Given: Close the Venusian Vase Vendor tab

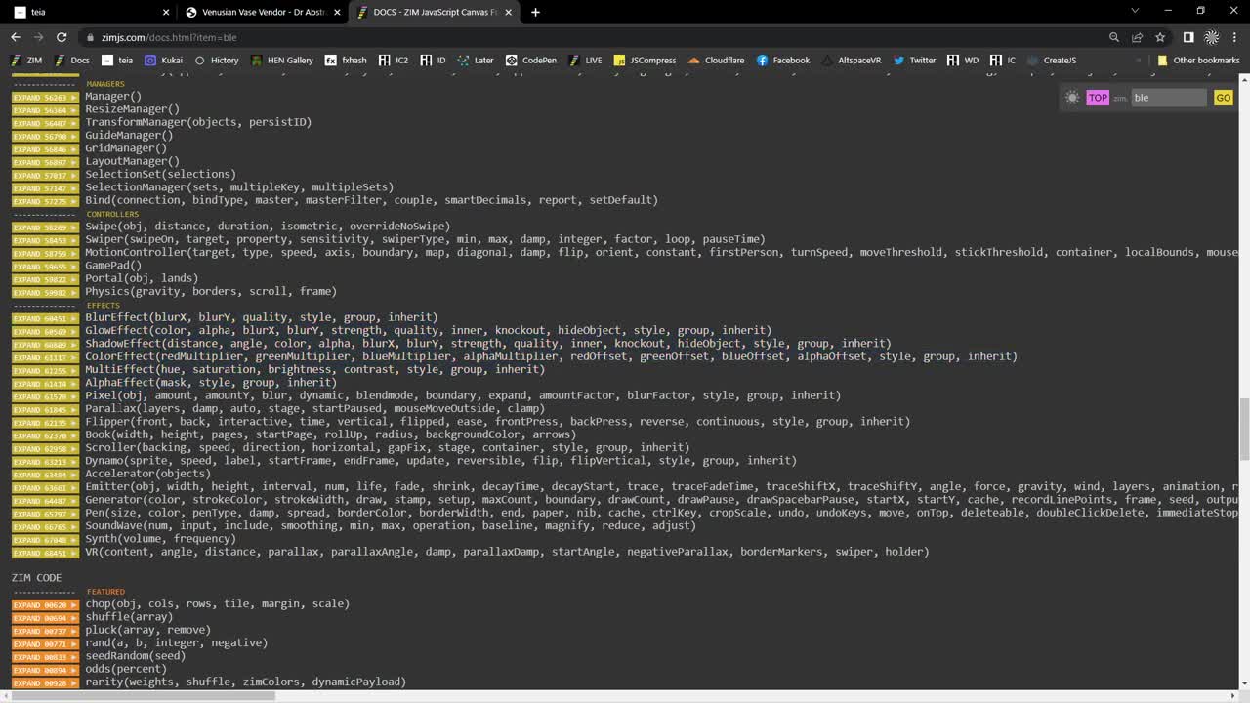Looking at the screenshot, I should 337,12.
